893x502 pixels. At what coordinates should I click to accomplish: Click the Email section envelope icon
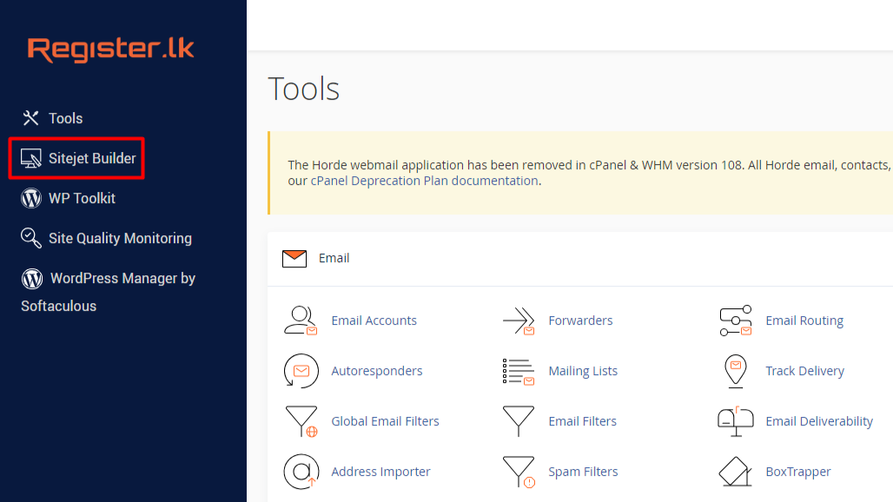click(294, 259)
